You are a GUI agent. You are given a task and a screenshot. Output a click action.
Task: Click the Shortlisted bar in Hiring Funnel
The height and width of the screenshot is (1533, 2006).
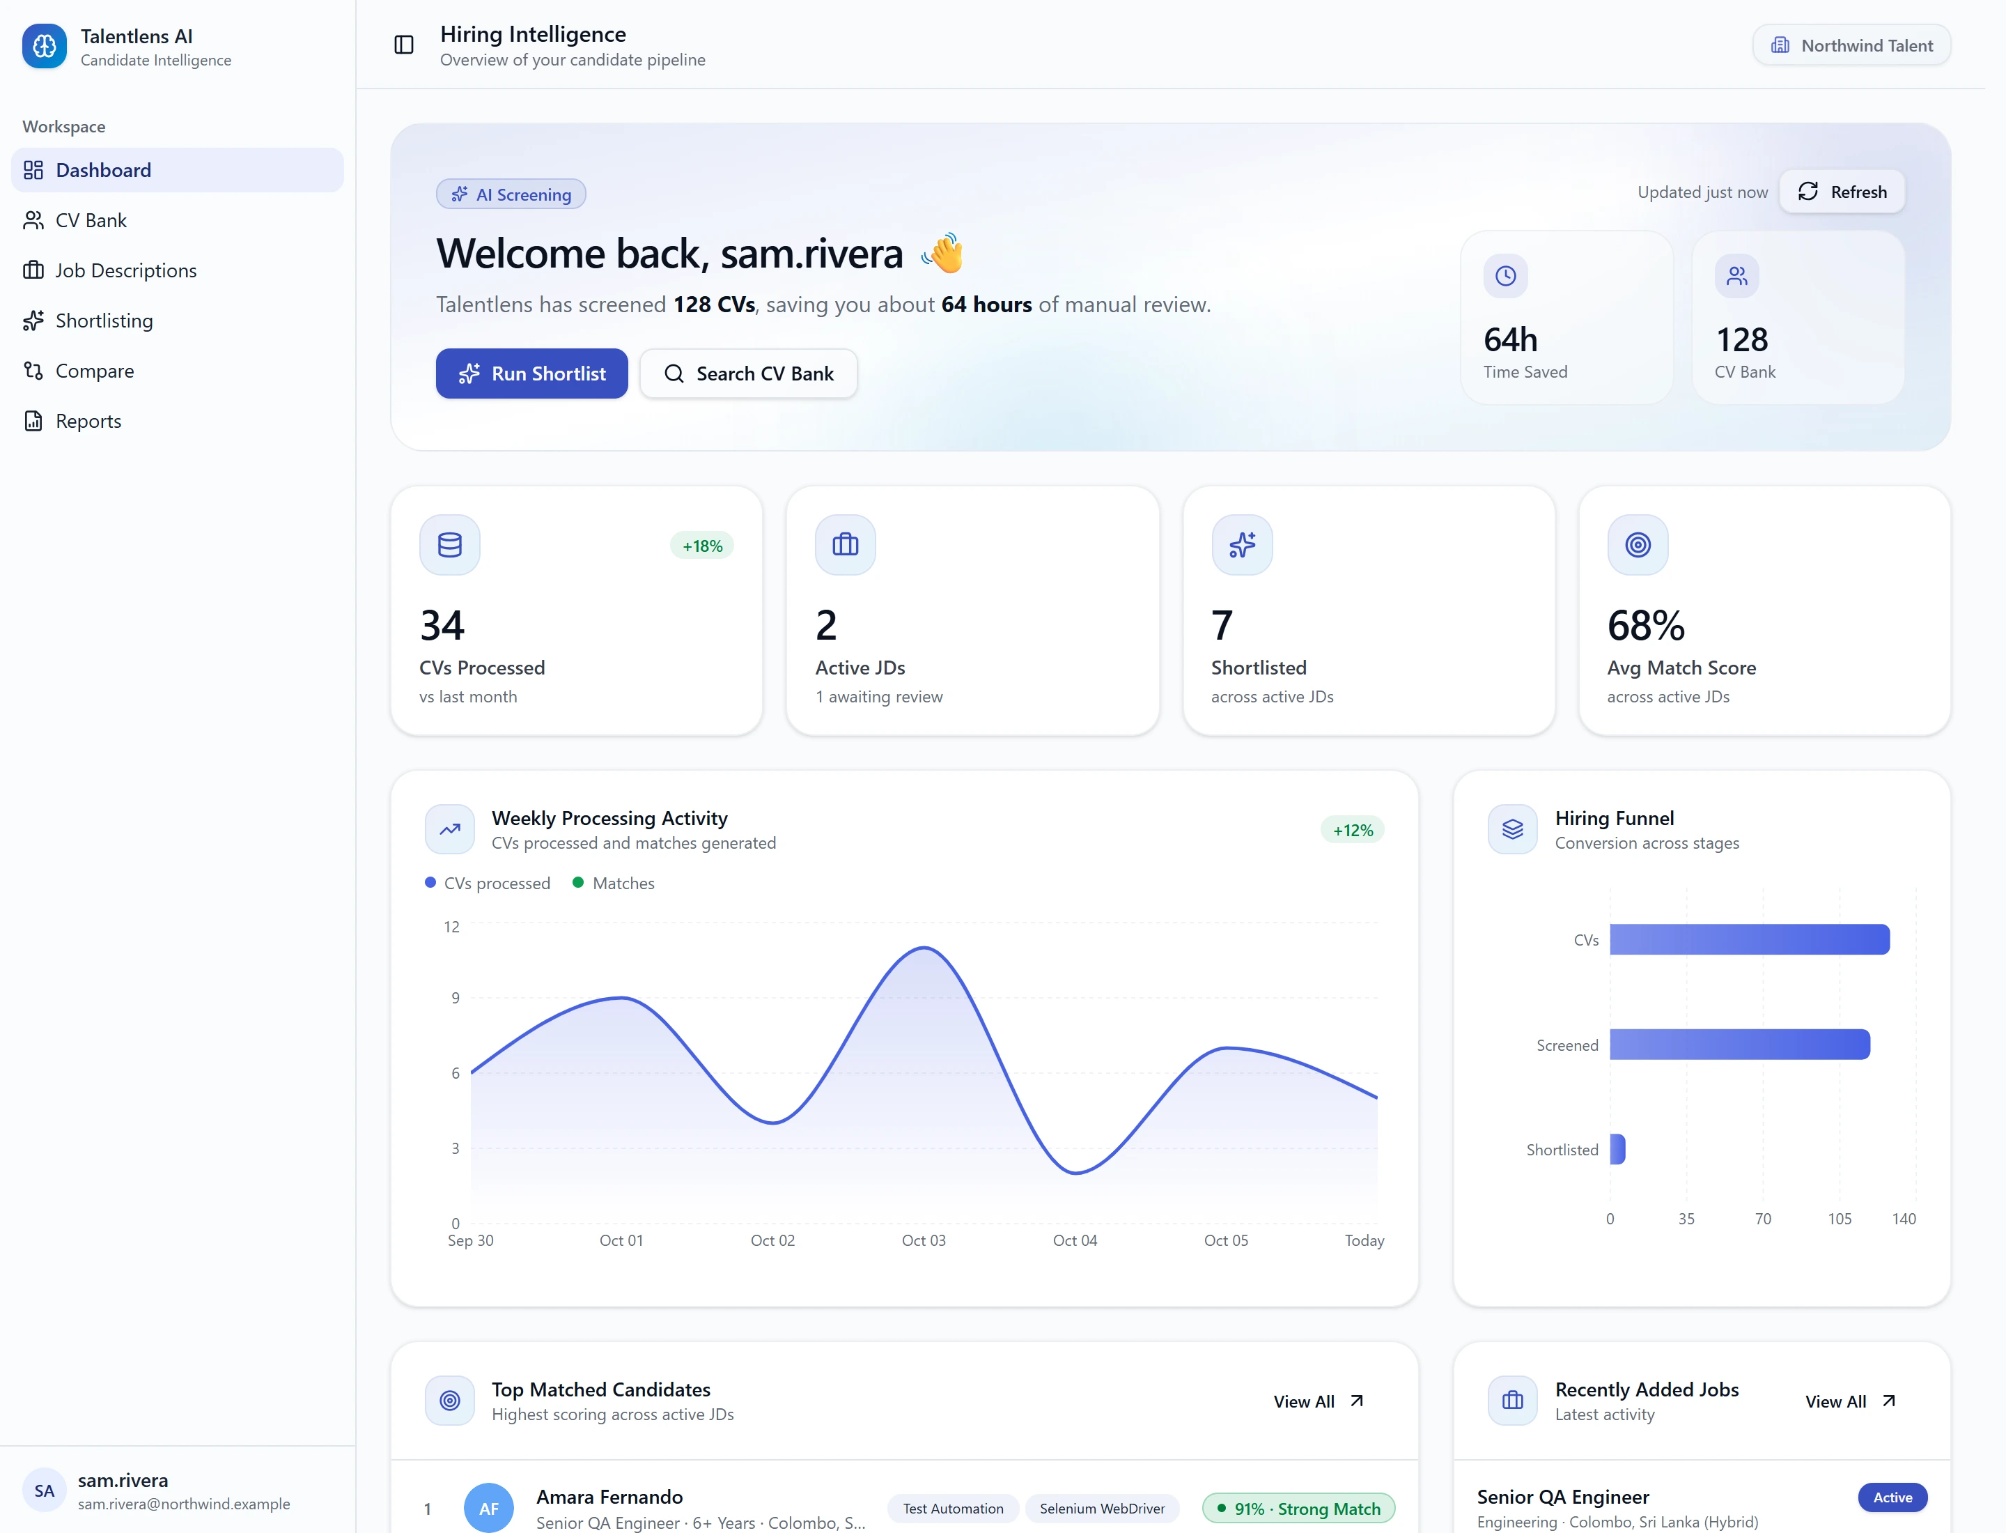[1617, 1149]
